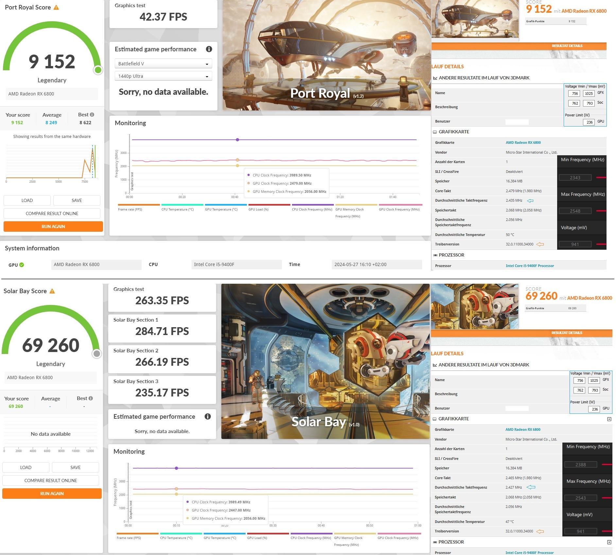Adjust the Solar Bay Min Frequency slider
This screenshot has width=616, height=555.
(607, 464)
